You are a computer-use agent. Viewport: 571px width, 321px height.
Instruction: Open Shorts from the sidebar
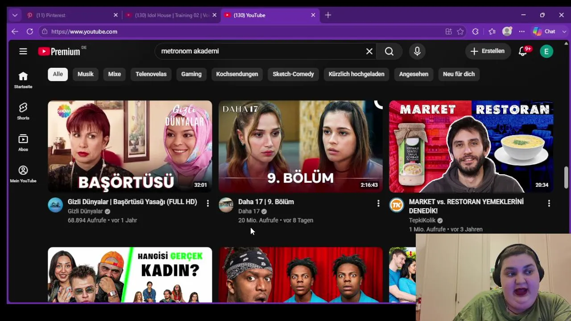pyautogui.click(x=23, y=111)
